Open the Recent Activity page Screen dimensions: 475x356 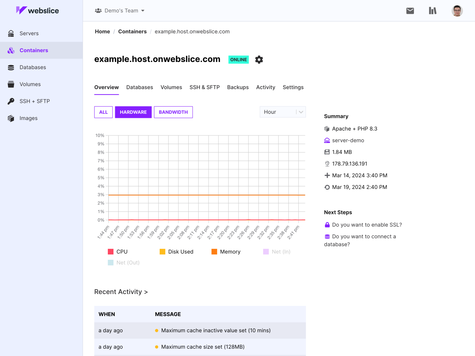[121, 292]
